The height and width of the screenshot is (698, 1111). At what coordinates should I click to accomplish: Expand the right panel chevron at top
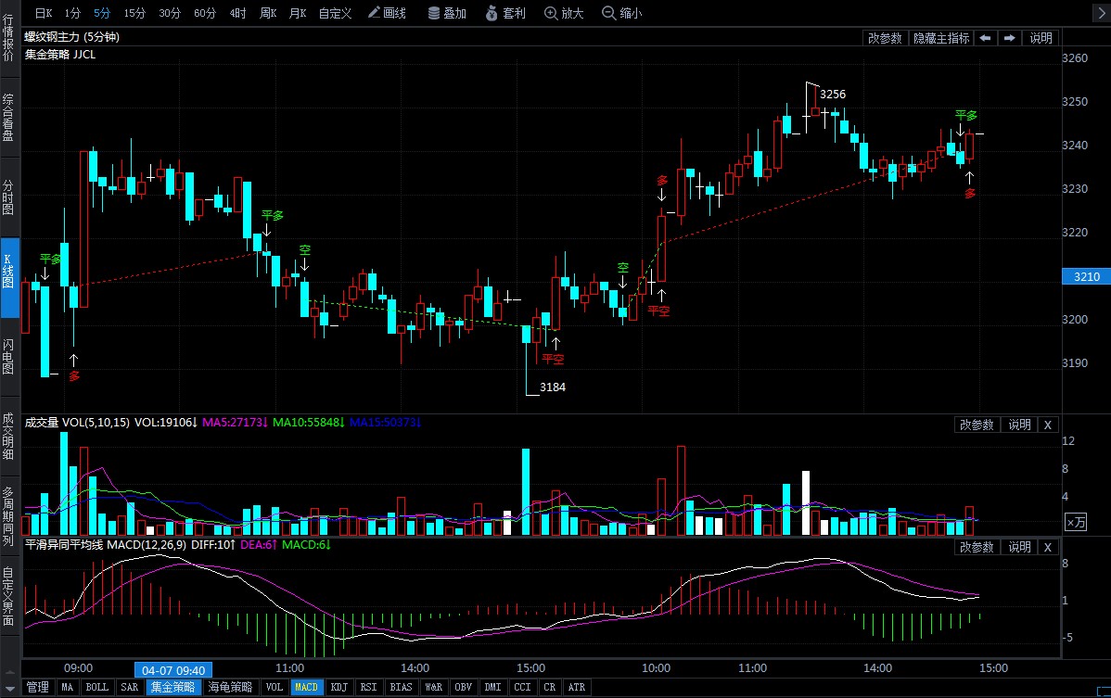coord(1101,14)
